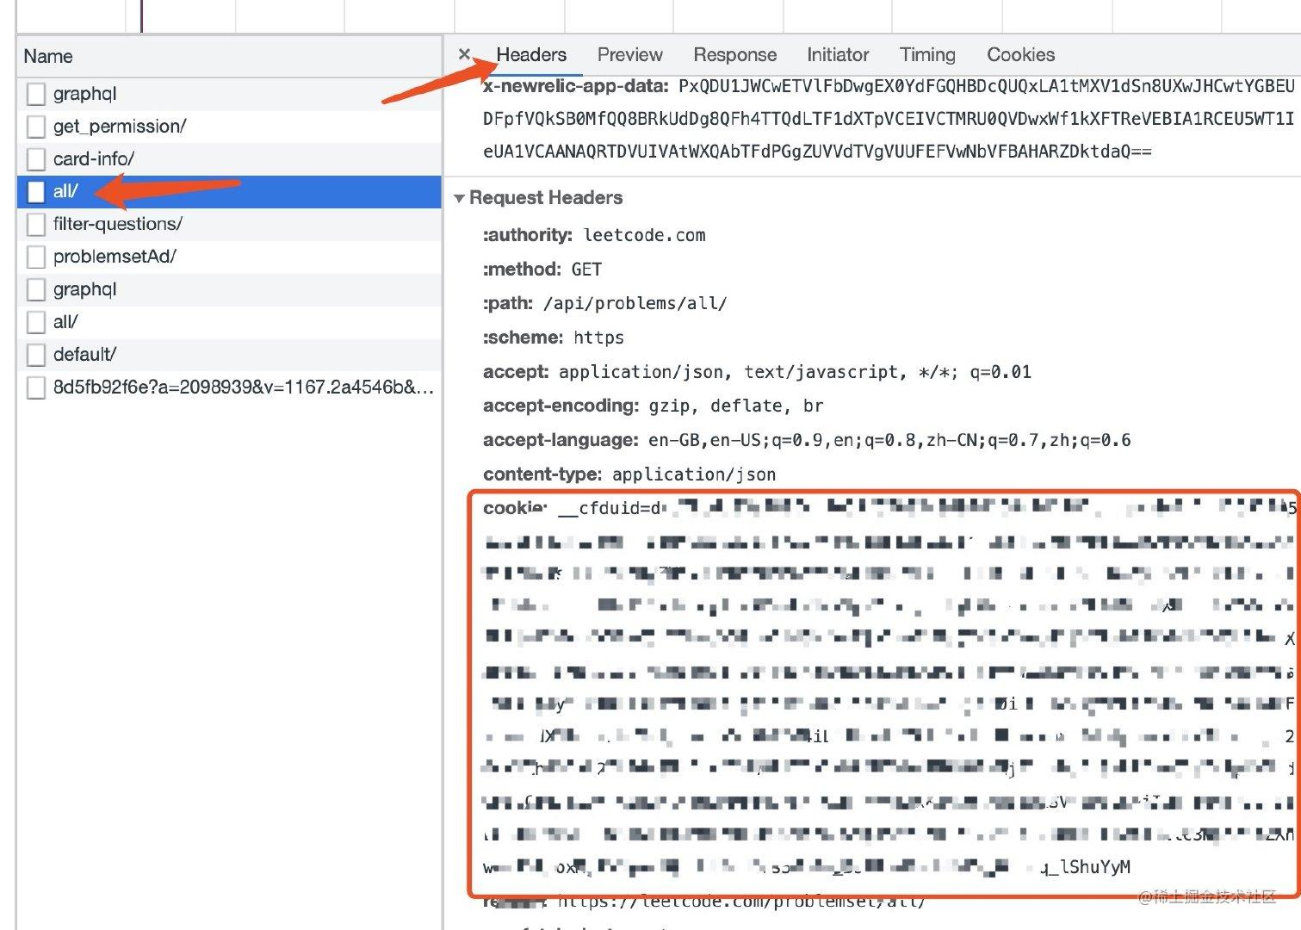Select the graphql request below problemsetAd/

[229, 289]
